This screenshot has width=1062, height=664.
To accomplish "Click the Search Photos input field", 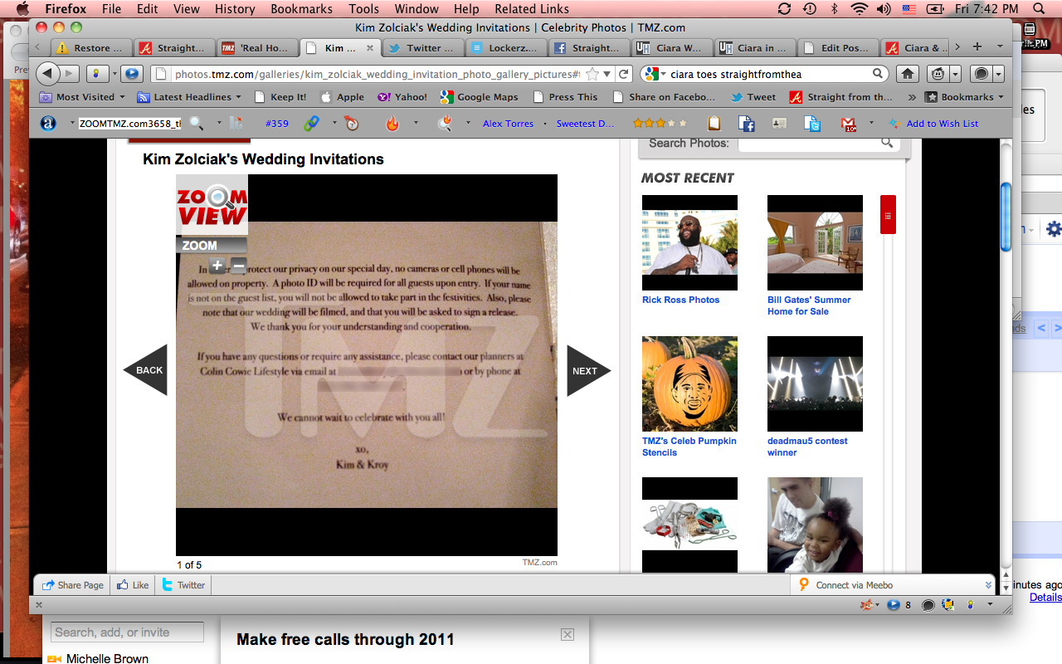I will [807, 144].
